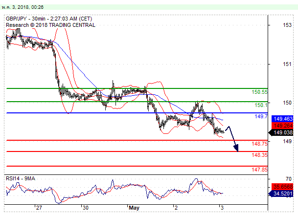Click the 153 price axis label
This screenshot has height=215, width=298.
287,25
